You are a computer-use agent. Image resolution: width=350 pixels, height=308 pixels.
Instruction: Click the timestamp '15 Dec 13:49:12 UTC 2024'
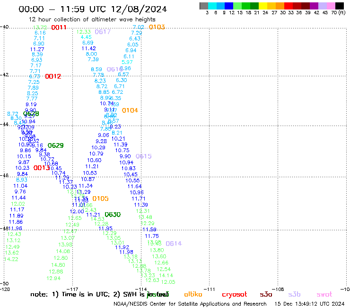pos(309,304)
